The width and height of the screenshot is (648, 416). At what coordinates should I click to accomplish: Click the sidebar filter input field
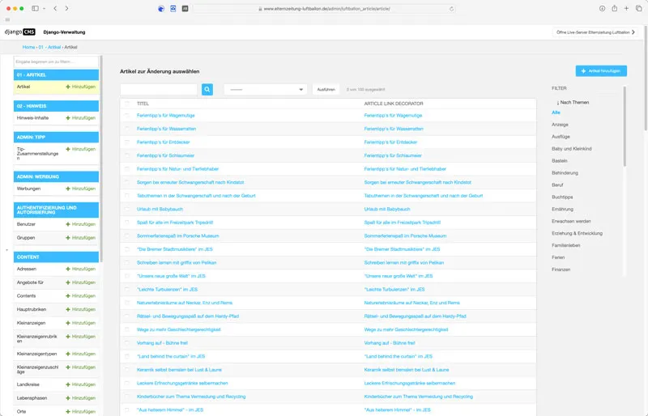[x=56, y=62]
